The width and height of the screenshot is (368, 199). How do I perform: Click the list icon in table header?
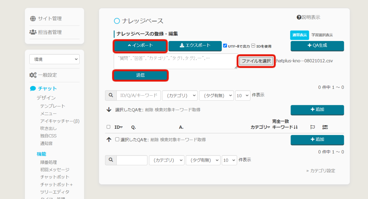(325, 127)
